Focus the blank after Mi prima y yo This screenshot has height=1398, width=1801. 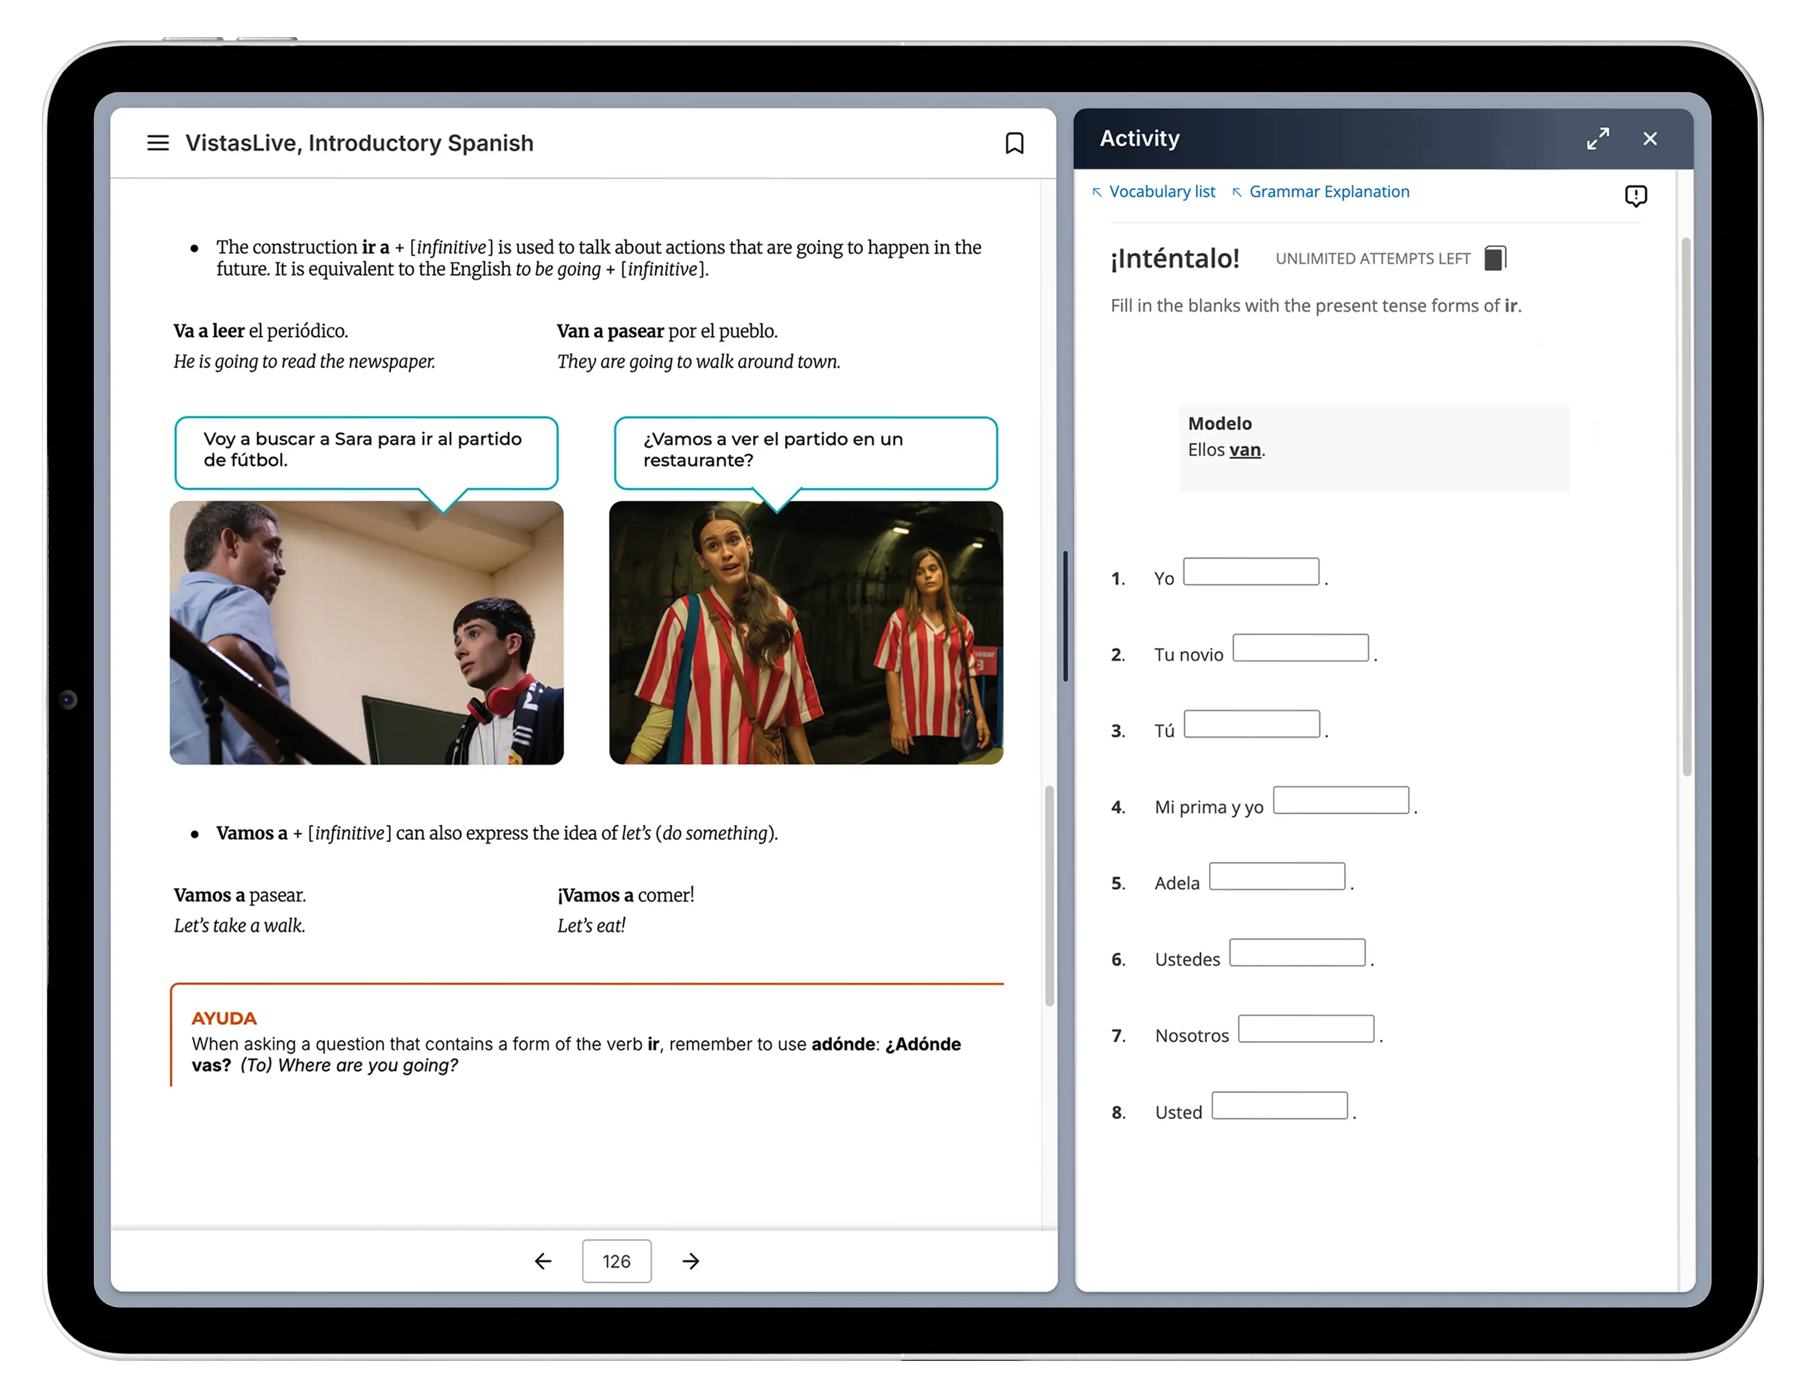1341,800
